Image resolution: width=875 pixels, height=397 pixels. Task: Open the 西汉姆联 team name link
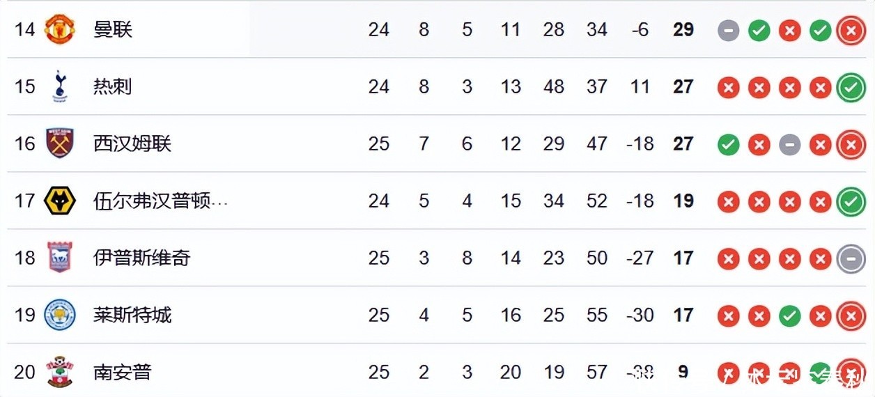pos(132,144)
